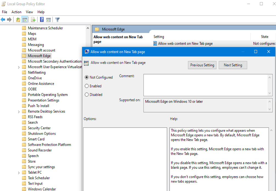Screen dimensions: 276x191
Task: Close the Allow web content dialog
Action: [268, 51]
